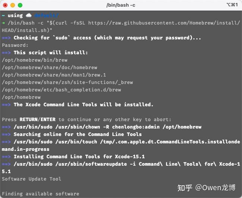This screenshot has width=242, height=198.
Task: Click the "Password:" prompt line
Action: click(15, 45)
